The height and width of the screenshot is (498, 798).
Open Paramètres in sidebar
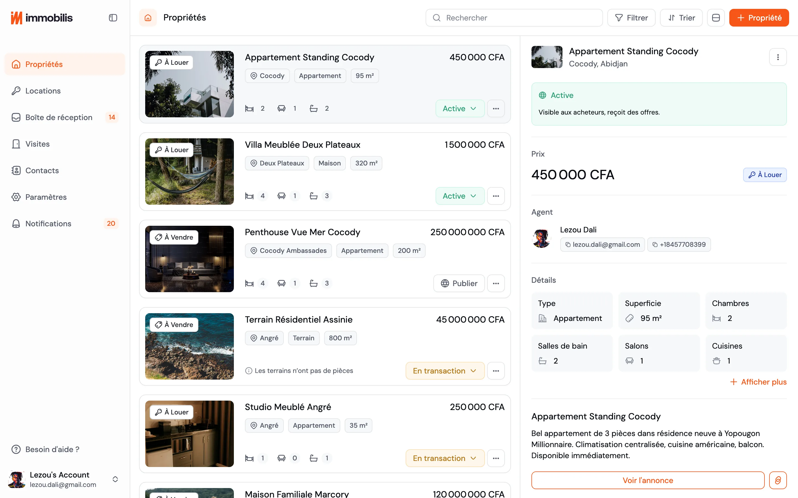point(65,197)
